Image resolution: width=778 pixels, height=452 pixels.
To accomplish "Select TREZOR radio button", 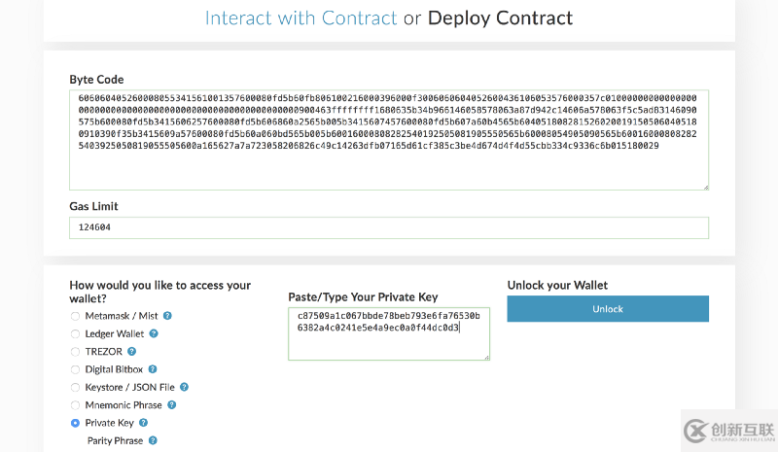I will pos(75,352).
